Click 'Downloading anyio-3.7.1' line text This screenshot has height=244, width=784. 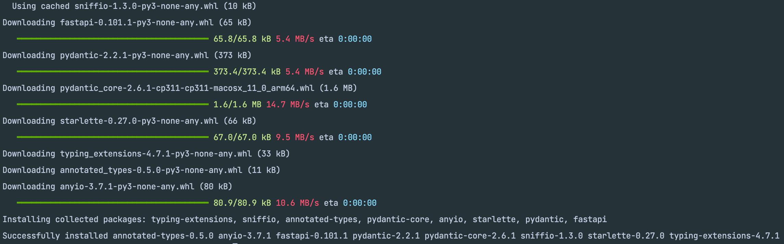[x=118, y=187]
